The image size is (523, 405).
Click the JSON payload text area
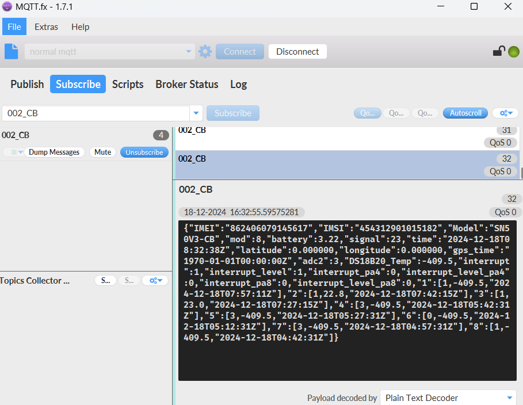click(x=347, y=300)
